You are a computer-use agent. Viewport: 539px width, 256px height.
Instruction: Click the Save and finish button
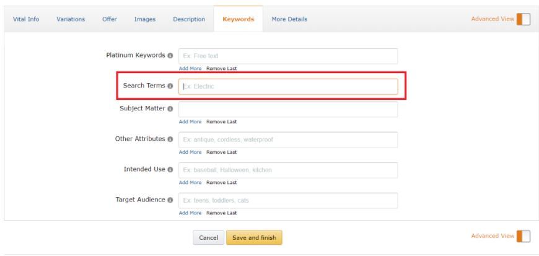(254, 238)
